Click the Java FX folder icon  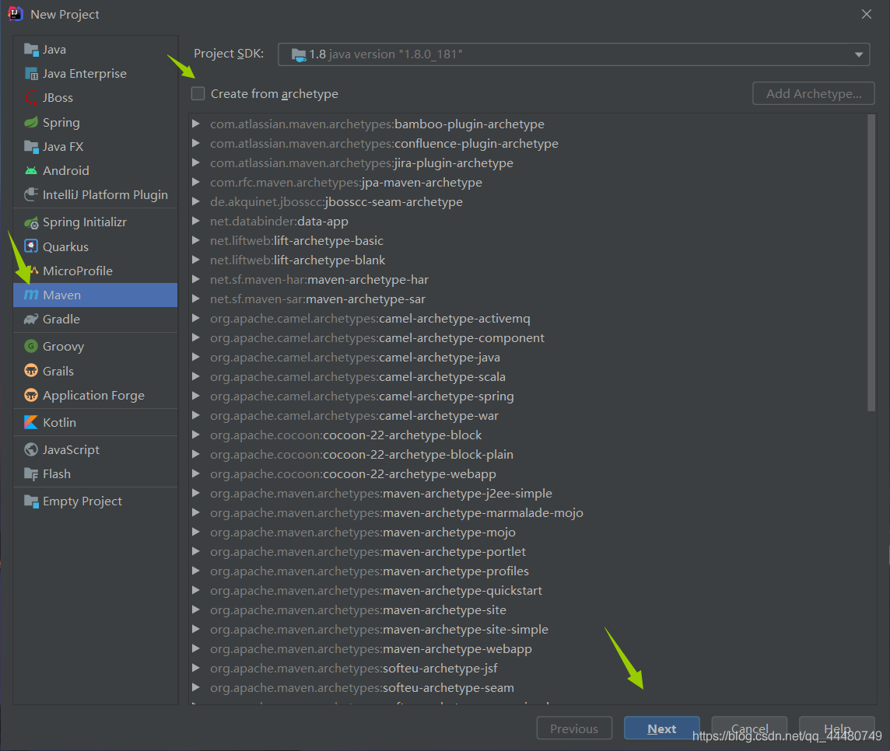(x=30, y=146)
